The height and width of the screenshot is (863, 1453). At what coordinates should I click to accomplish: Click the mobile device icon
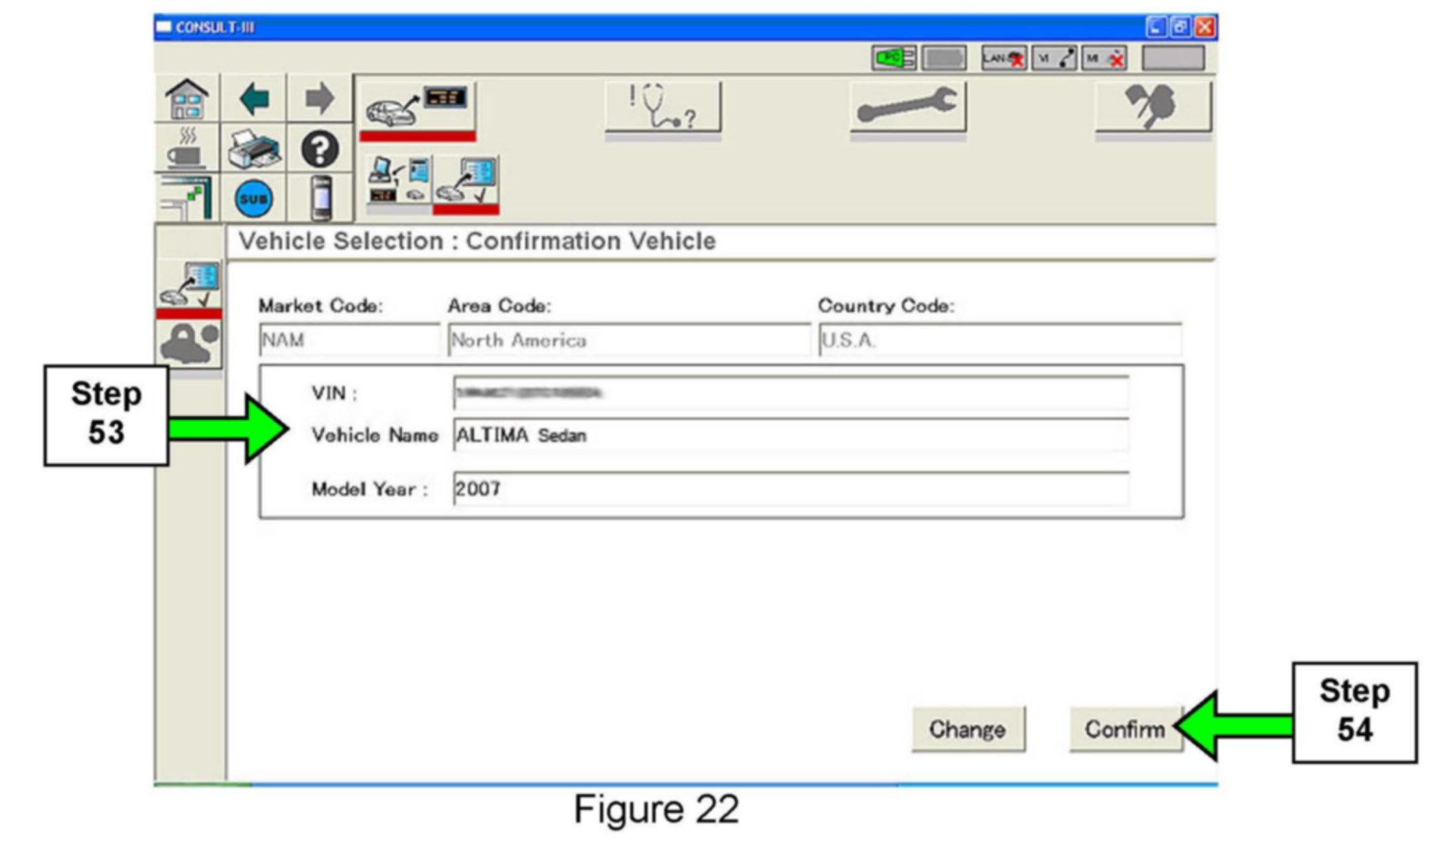(x=320, y=198)
